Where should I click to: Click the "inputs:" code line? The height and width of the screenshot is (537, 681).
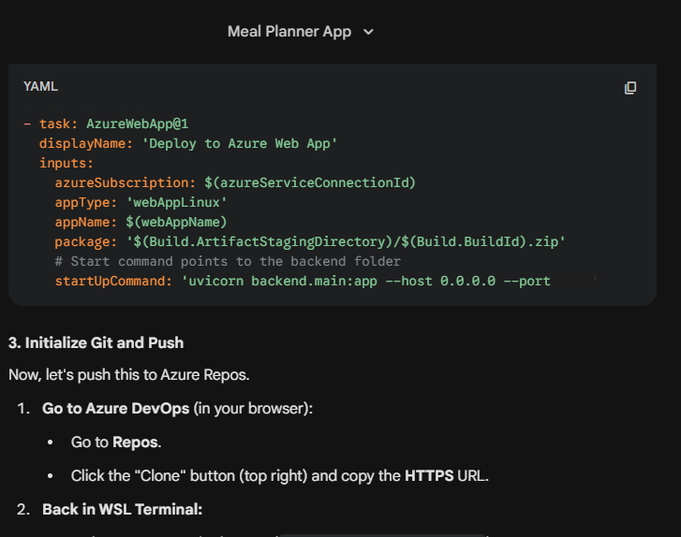66,163
